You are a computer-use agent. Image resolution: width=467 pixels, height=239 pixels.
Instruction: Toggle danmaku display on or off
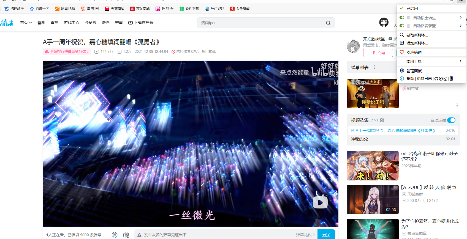[115, 235]
